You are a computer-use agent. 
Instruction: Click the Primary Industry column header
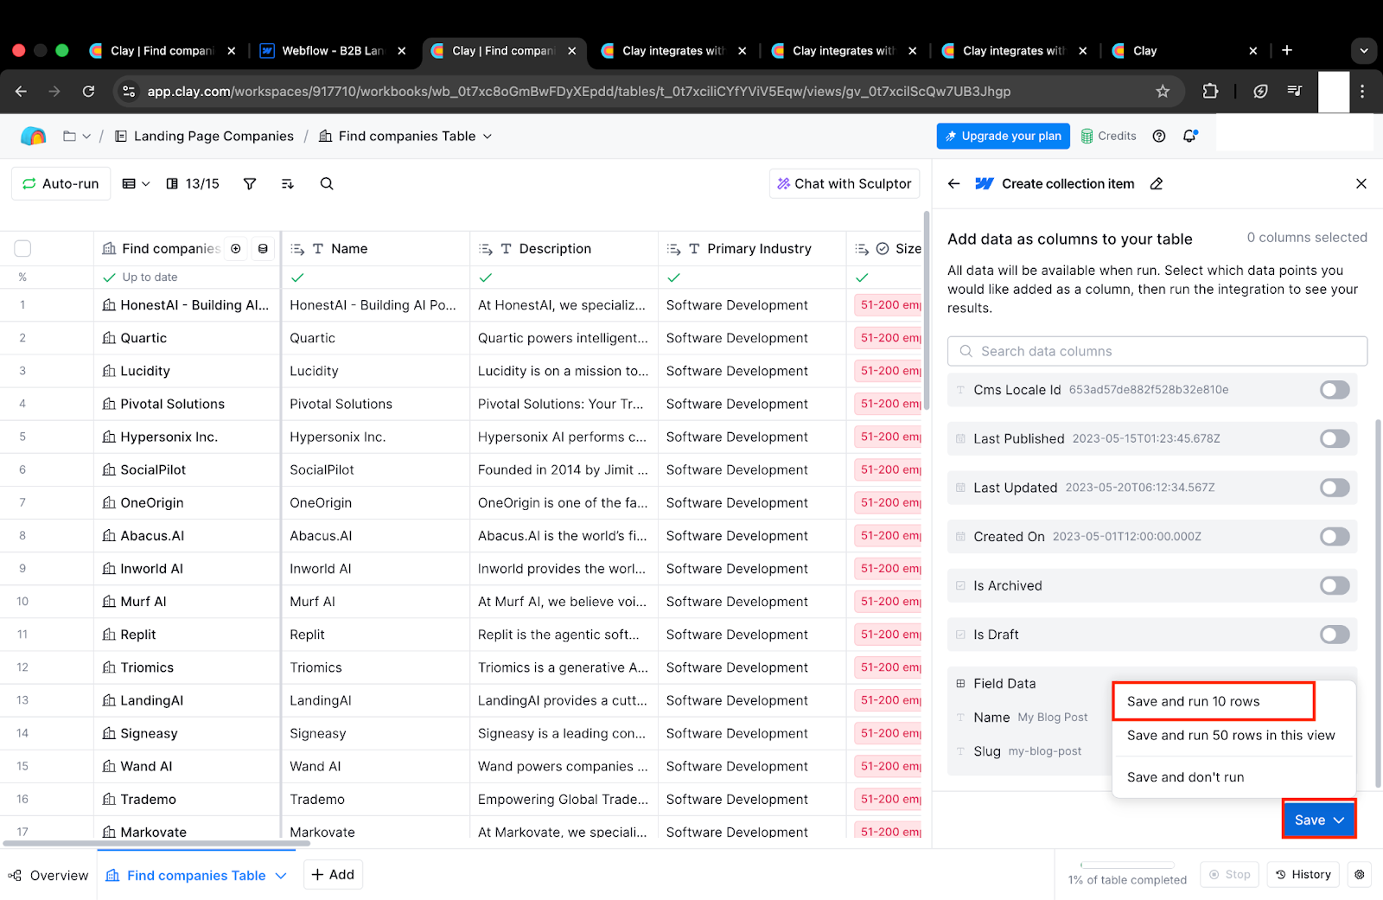pyautogui.click(x=752, y=248)
